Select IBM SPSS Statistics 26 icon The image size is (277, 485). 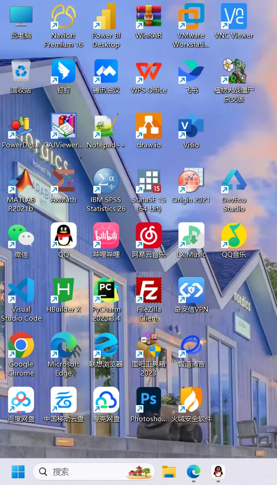click(x=106, y=181)
